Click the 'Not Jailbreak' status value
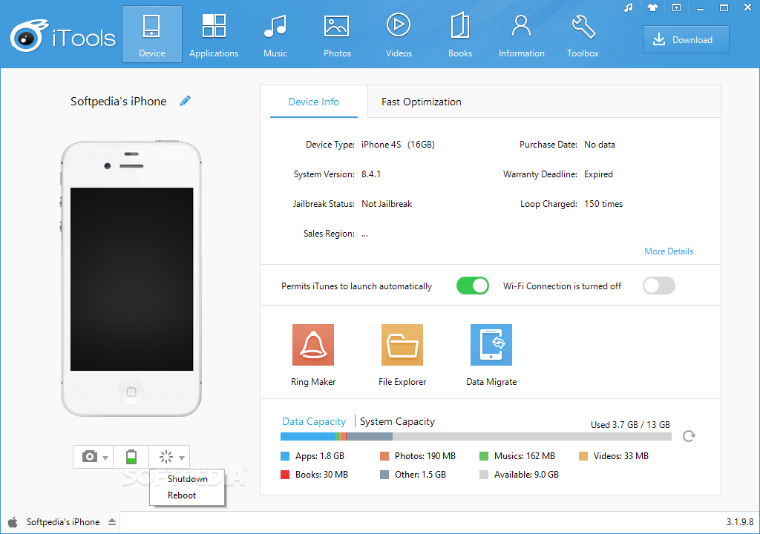Image resolution: width=760 pixels, height=534 pixels. 387,204
